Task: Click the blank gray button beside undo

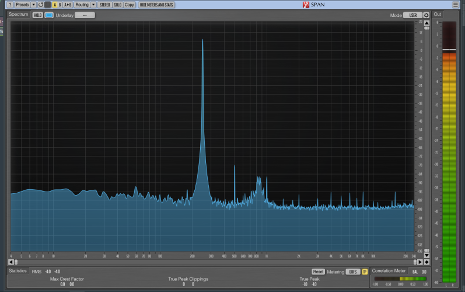Action: pos(47,5)
